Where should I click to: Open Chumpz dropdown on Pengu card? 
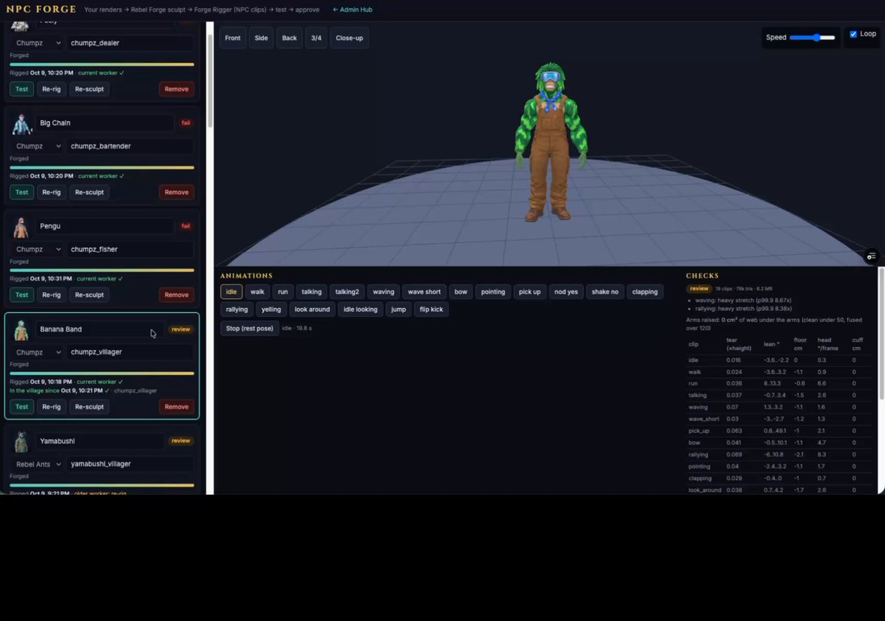tap(37, 249)
